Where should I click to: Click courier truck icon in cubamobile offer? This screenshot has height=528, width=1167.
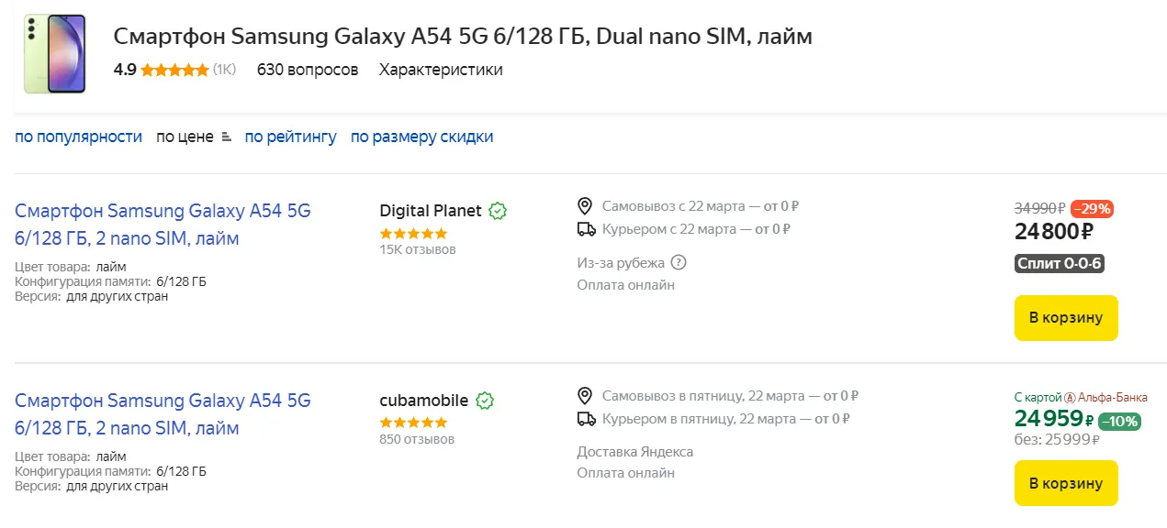coord(586,419)
